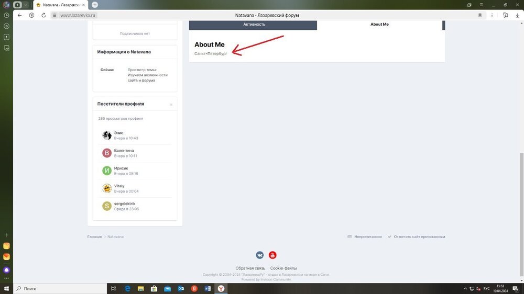The image size is (524, 294).
Task: Open a new tab with the plus button
Action: (95, 5)
